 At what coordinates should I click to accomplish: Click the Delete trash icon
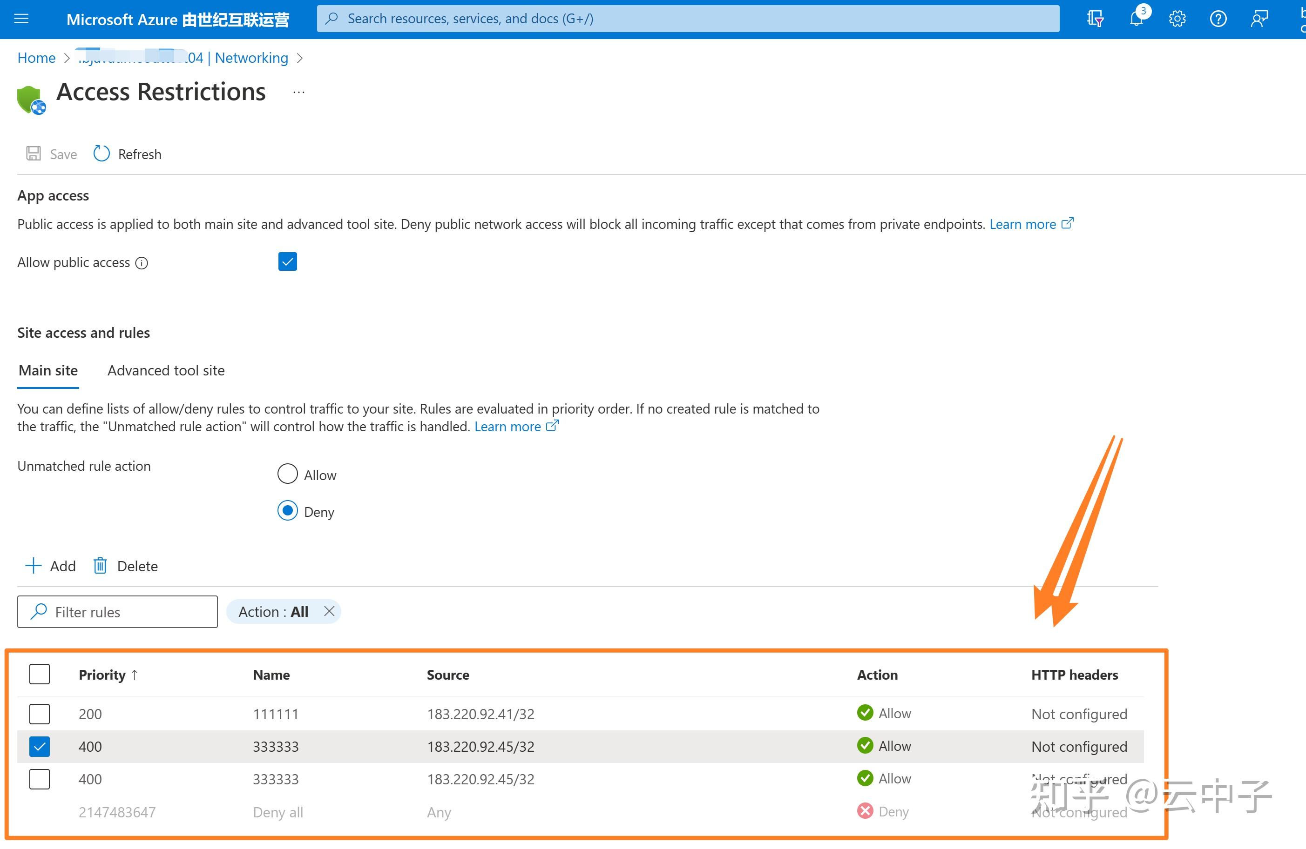point(100,565)
